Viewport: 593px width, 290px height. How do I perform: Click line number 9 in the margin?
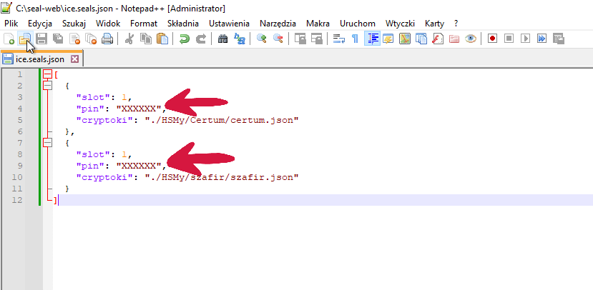click(20, 166)
